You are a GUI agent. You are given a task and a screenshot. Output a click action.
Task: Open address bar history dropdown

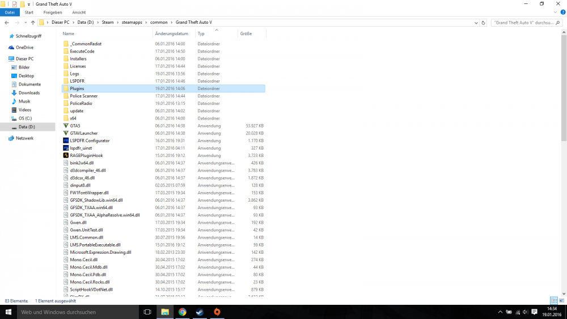(476, 23)
